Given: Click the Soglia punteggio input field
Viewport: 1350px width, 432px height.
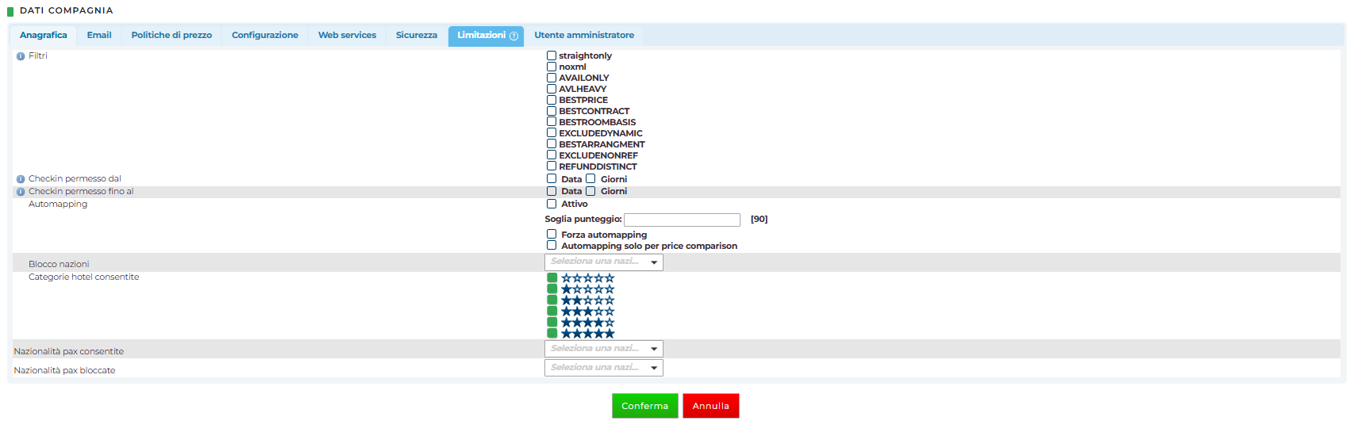Looking at the screenshot, I should click(682, 220).
